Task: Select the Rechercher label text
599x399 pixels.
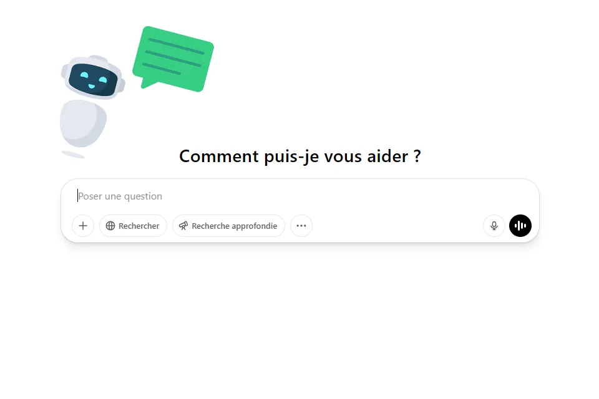Action: click(139, 226)
